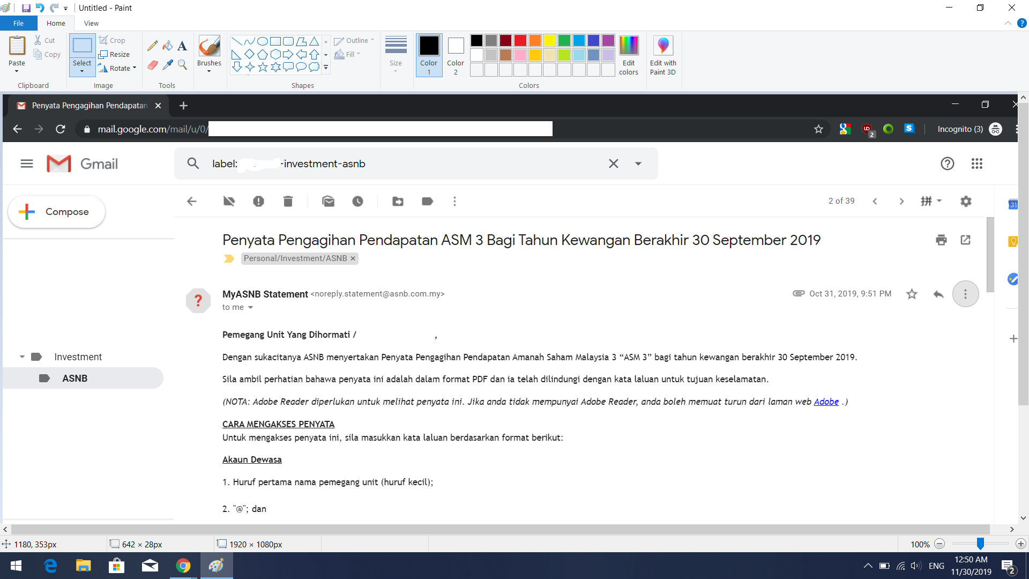The height and width of the screenshot is (579, 1029).
Task: Go back to the email list
Action: click(191, 202)
